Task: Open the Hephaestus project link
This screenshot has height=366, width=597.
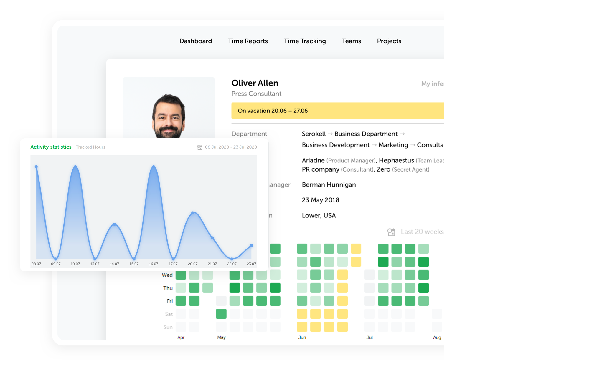Action: [x=396, y=160]
